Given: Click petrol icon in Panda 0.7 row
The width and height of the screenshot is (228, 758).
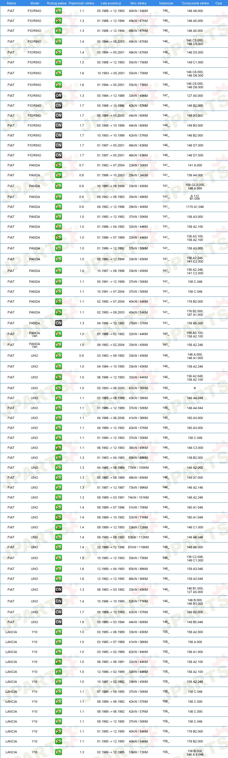Looking at the screenshot, I should [x=58, y=165].
